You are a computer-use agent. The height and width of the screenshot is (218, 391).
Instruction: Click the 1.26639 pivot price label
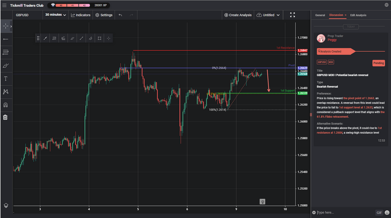302,68
